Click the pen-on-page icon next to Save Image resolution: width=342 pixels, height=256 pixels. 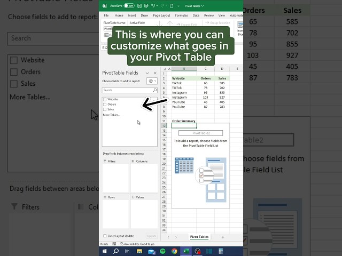coord(146,6)
